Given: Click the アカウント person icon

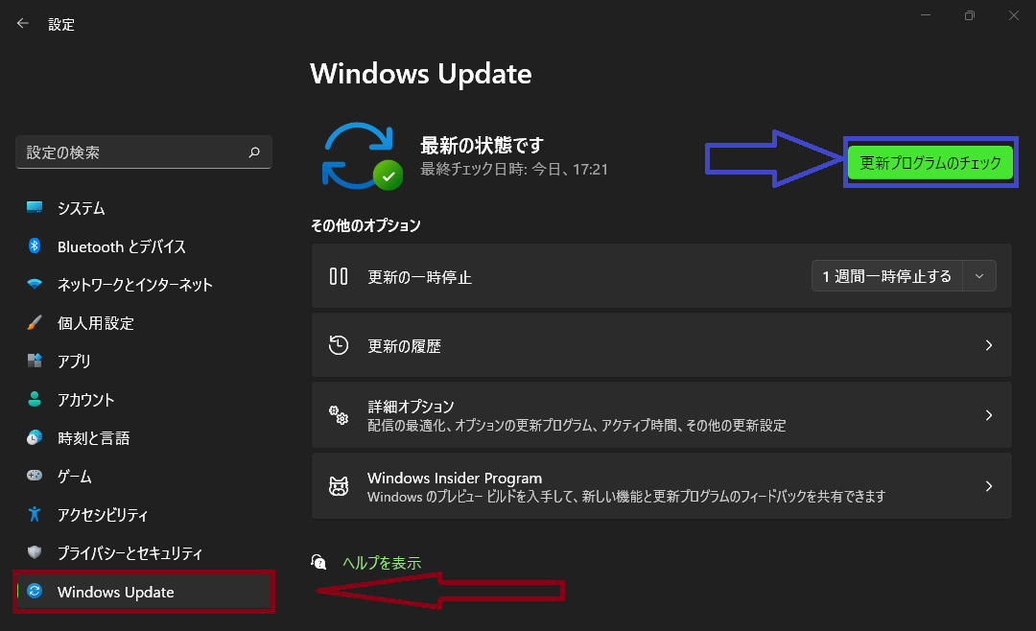Looking at the screenshot, I should 35,399.
